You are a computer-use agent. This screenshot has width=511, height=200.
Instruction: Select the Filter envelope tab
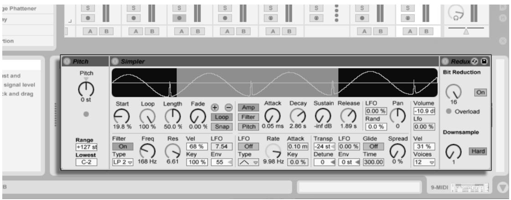pos(248,117)
